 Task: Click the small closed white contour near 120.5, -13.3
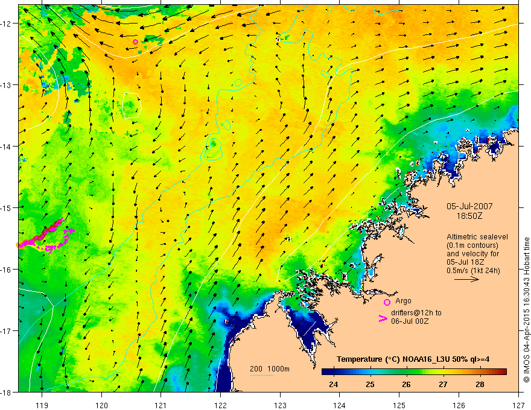[132, 105]
